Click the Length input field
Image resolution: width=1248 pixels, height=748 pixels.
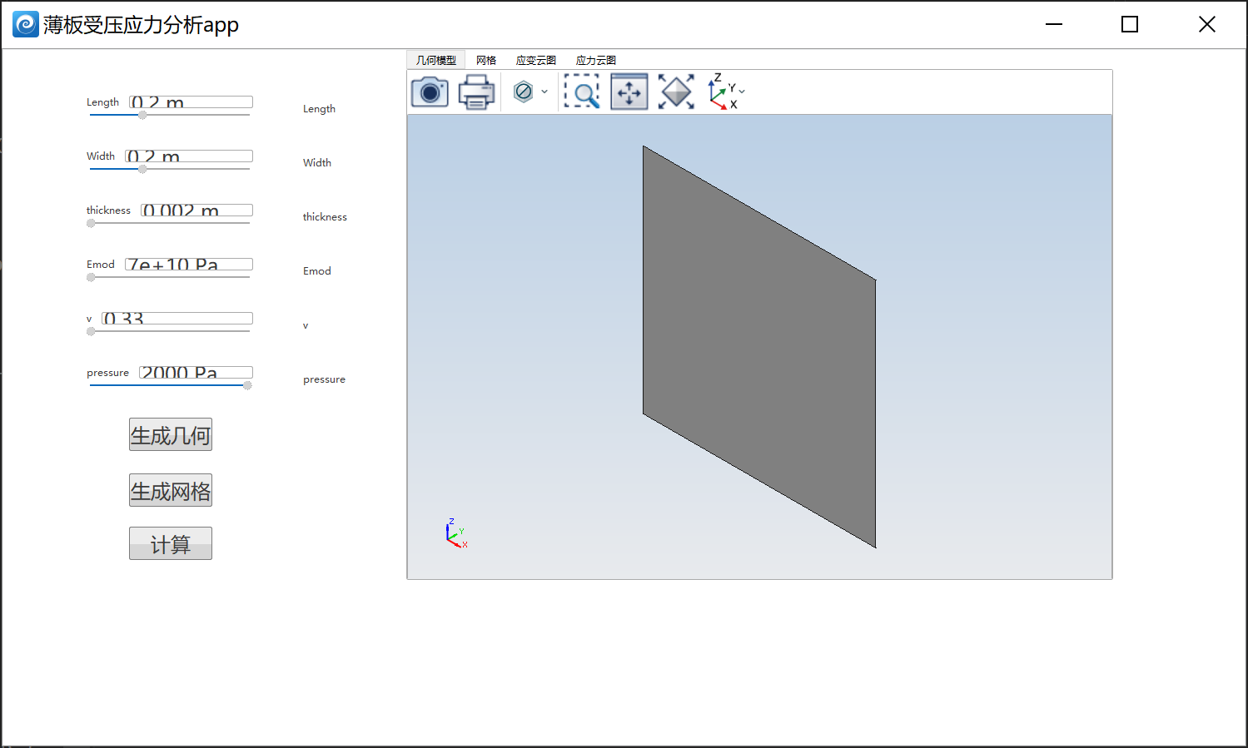click(191, 102)
